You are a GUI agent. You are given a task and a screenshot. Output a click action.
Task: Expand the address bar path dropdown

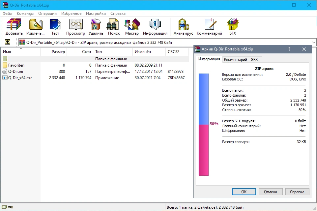click(x=314, y=43)
